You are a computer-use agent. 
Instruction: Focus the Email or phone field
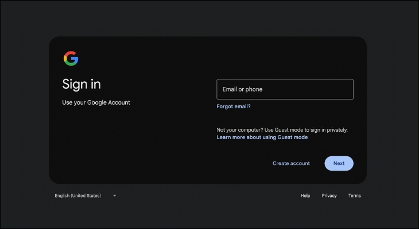[285, 89]
